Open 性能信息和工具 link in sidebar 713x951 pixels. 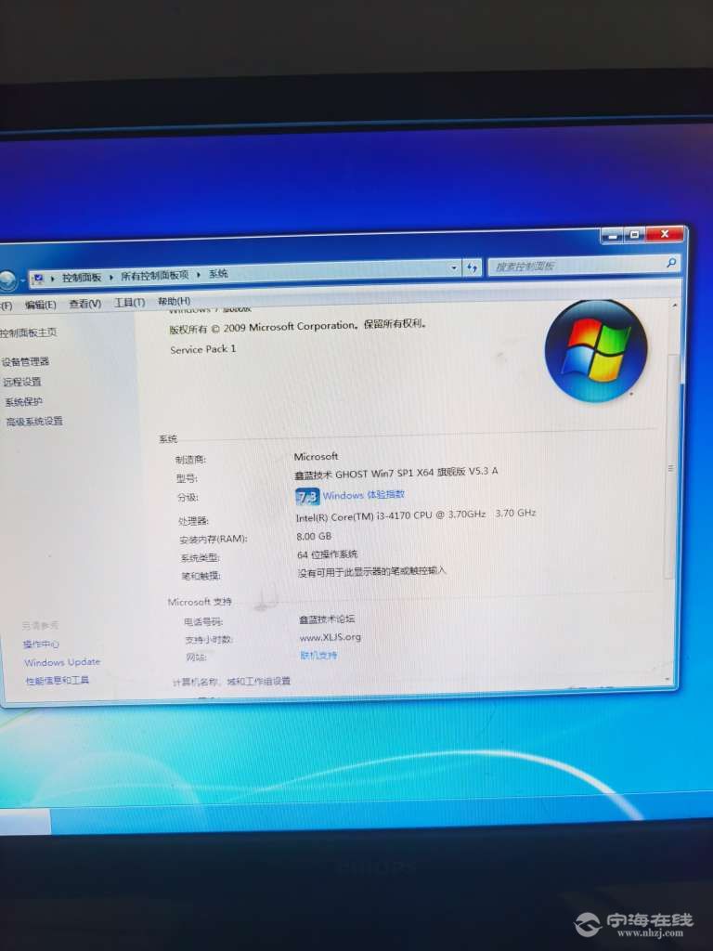(58, 681)
